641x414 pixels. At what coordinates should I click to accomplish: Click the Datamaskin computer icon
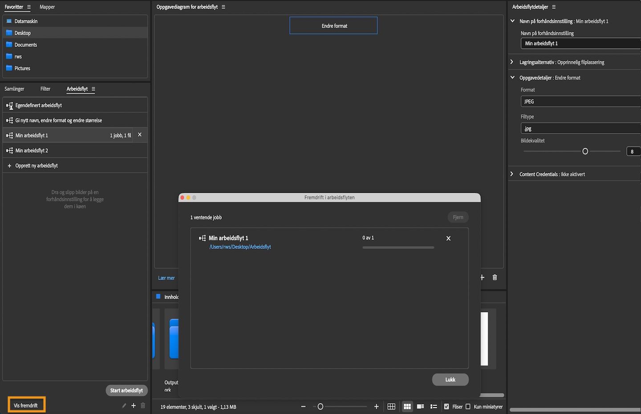tap(9, 21)
